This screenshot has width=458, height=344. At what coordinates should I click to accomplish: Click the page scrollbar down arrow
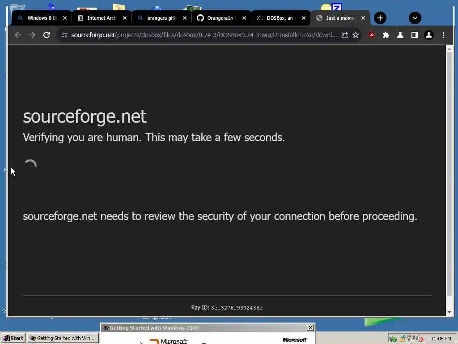pyautogui.click(x=449, y=312)
